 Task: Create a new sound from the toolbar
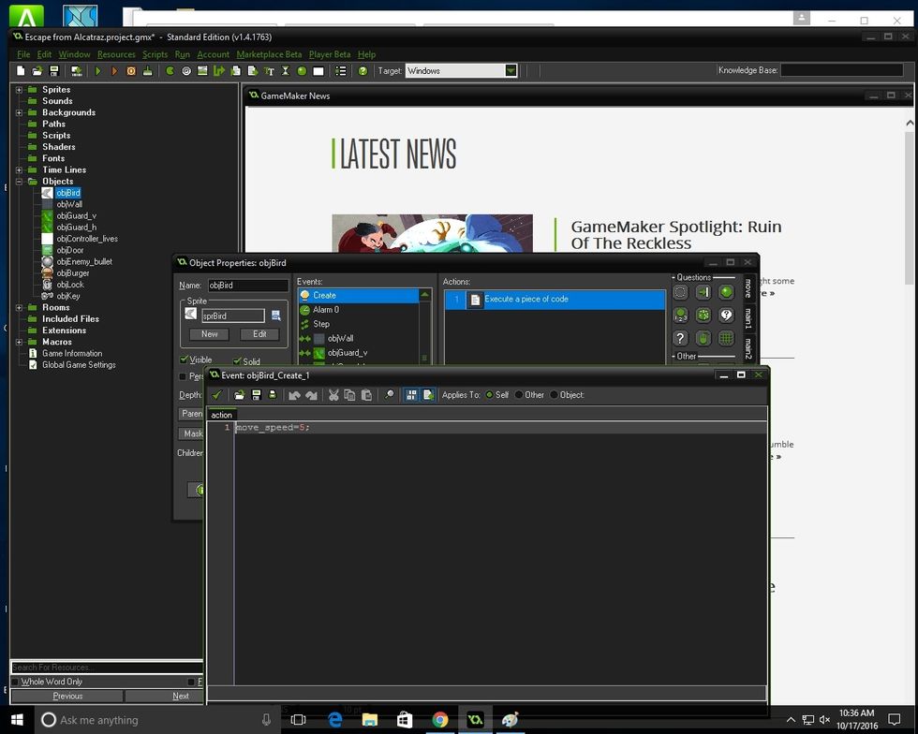[x=186, y=71]
